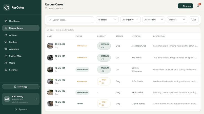
Task: Expand the All rescuers dropdown
Action: [154, 20]
